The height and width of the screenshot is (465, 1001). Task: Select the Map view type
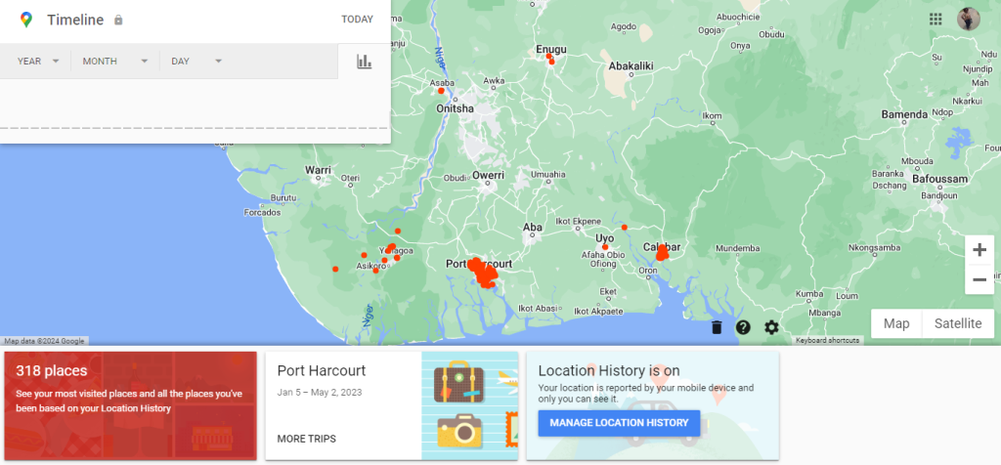click(x=895, y=323)
